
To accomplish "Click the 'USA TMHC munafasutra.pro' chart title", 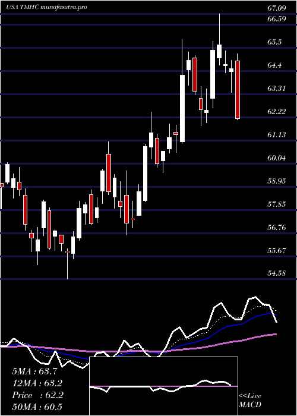I will 47,7.
